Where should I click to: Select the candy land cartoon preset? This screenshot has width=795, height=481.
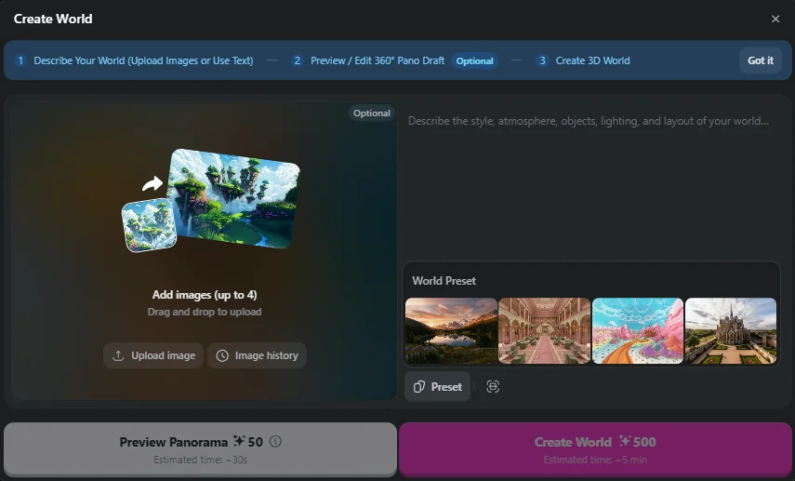pos(638,331)
